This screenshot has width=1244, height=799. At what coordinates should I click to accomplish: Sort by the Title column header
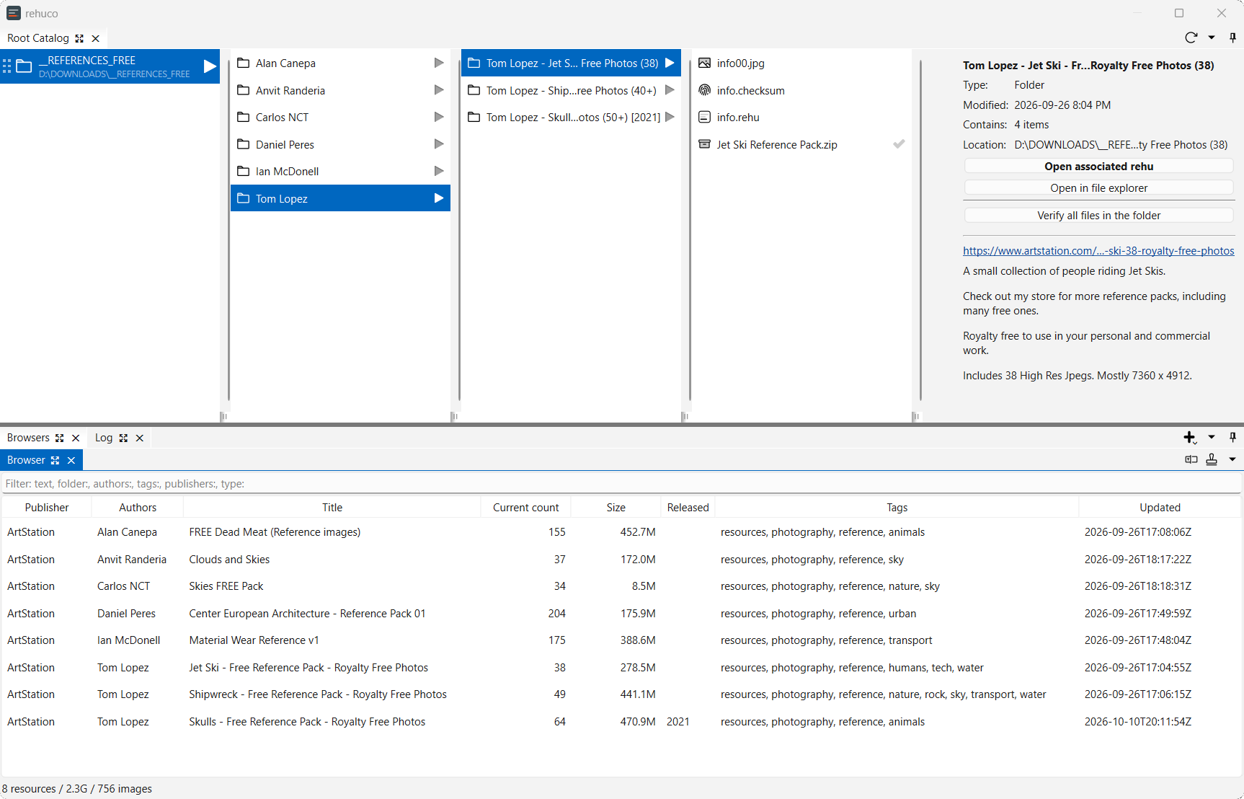(x=332, y=508)
